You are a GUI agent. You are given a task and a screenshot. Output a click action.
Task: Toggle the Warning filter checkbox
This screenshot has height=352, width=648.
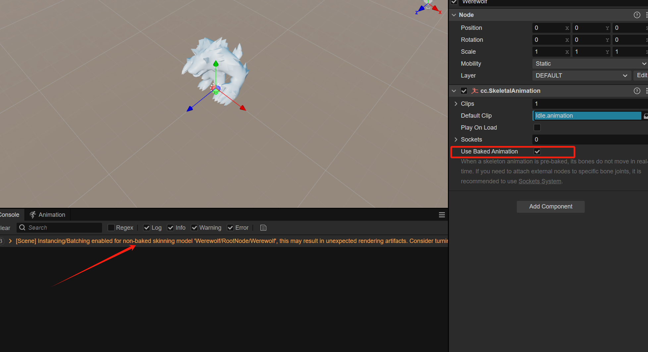tap(194, 227)
